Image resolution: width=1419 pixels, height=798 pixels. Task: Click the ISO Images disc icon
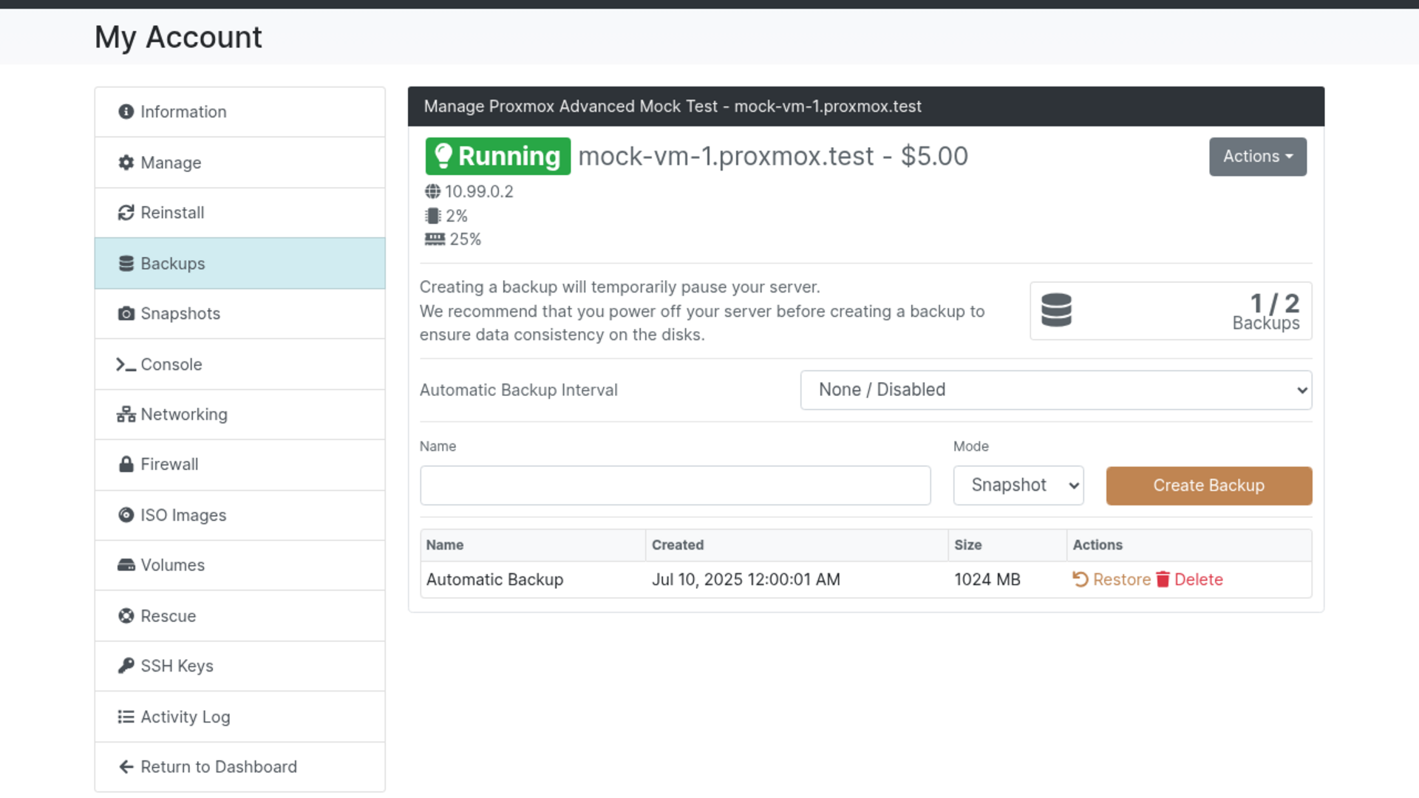[x=126, y=515]
